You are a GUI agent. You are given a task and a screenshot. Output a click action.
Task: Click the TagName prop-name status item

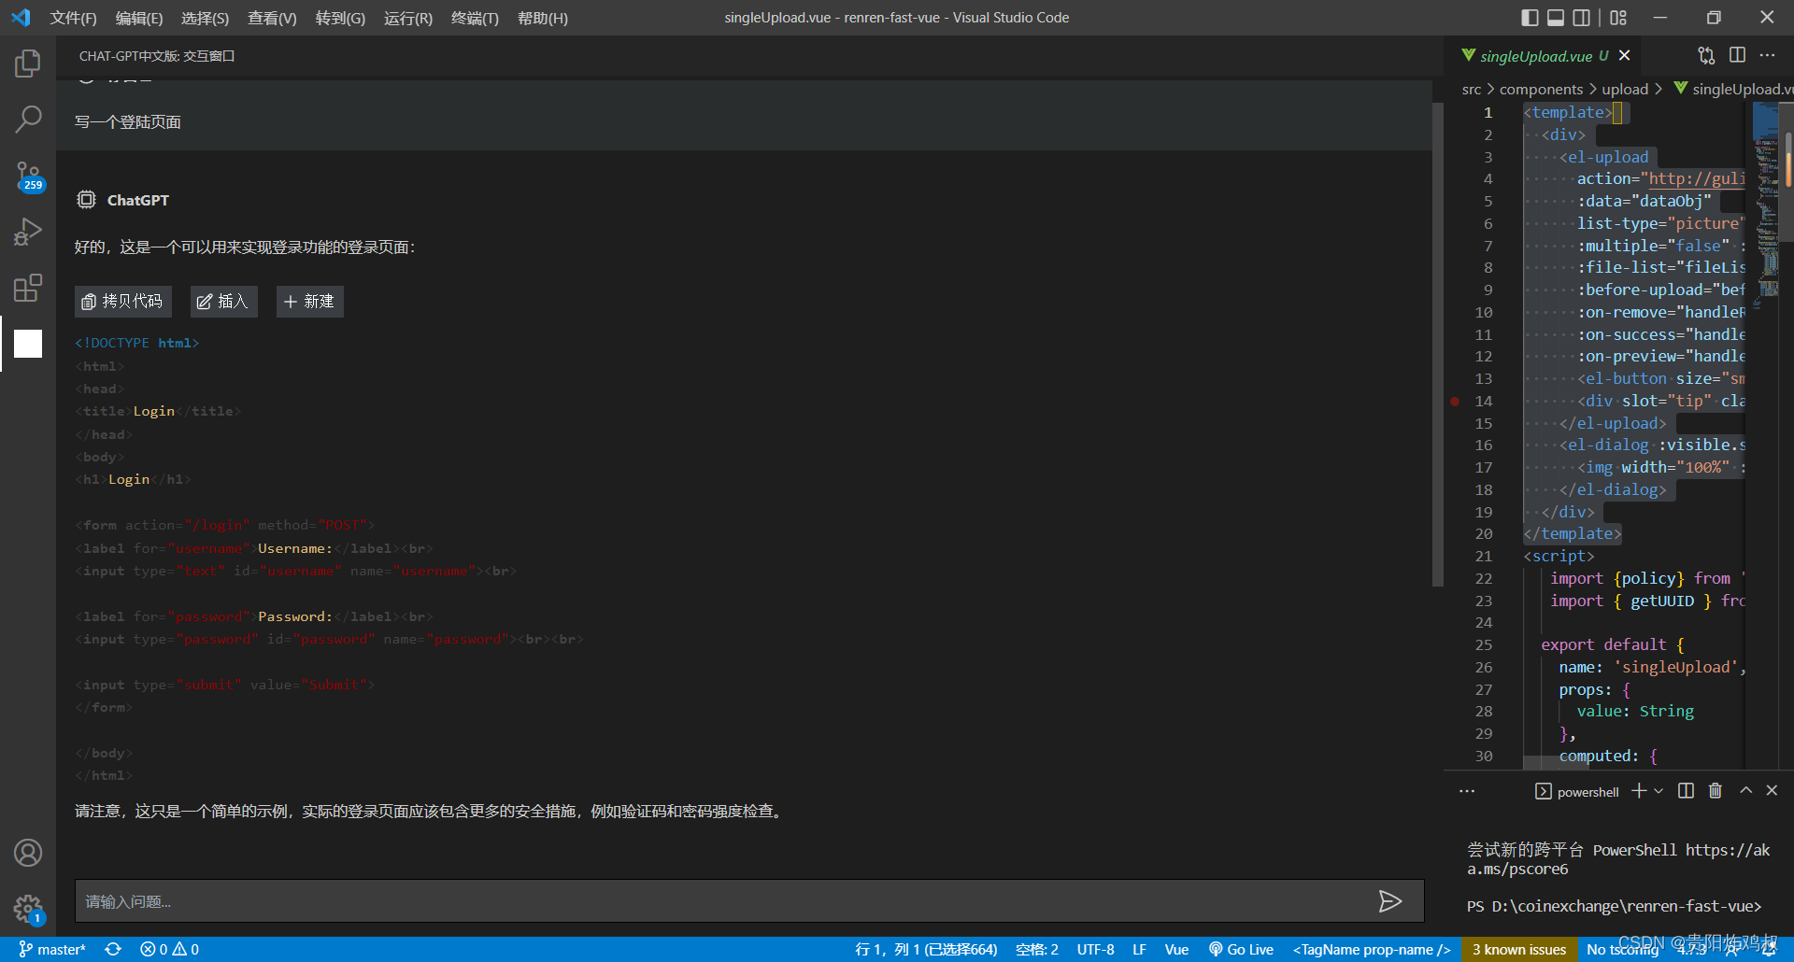click(x=1371, y=949)
